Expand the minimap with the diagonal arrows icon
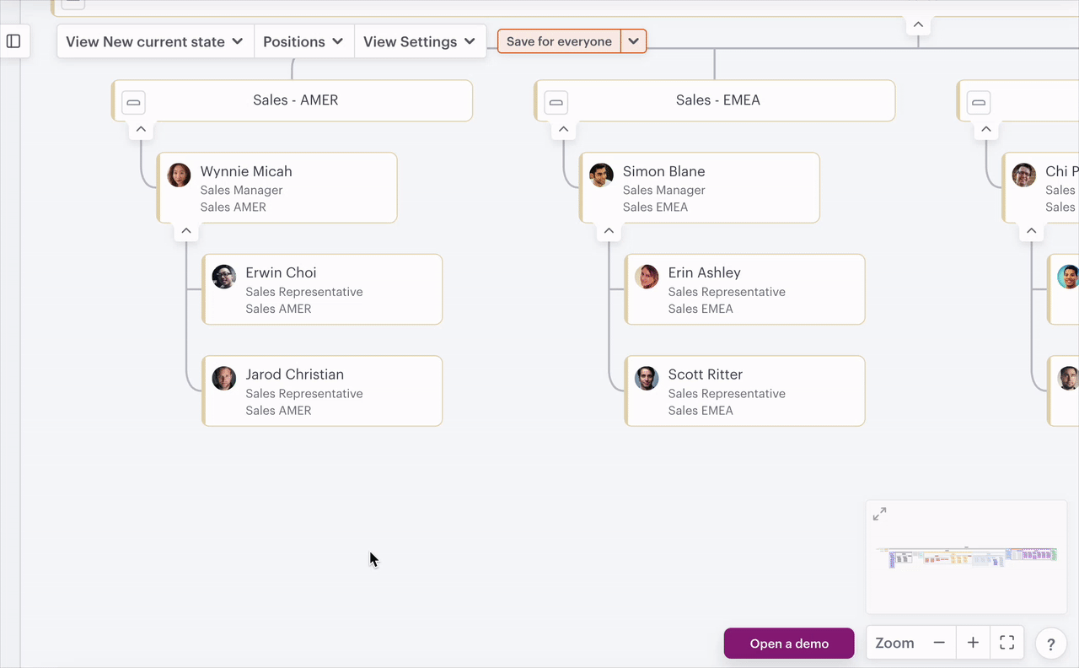 point(879,513)
